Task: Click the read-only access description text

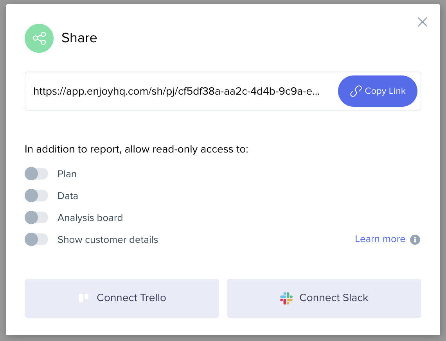Action: (x=137, y=149)
